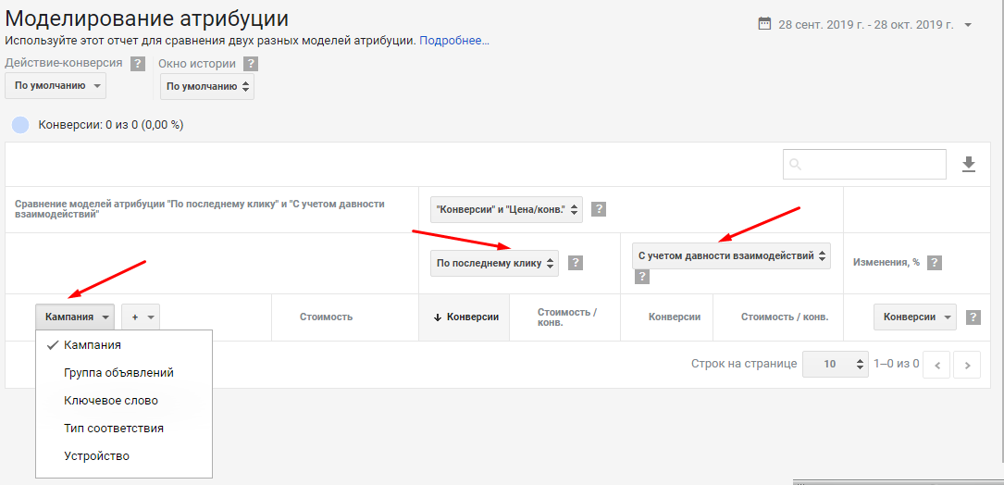Open С учетом давности взаимодействий dropdown
This screenshot has width=1004, height=485.
(x=731, y=255)
